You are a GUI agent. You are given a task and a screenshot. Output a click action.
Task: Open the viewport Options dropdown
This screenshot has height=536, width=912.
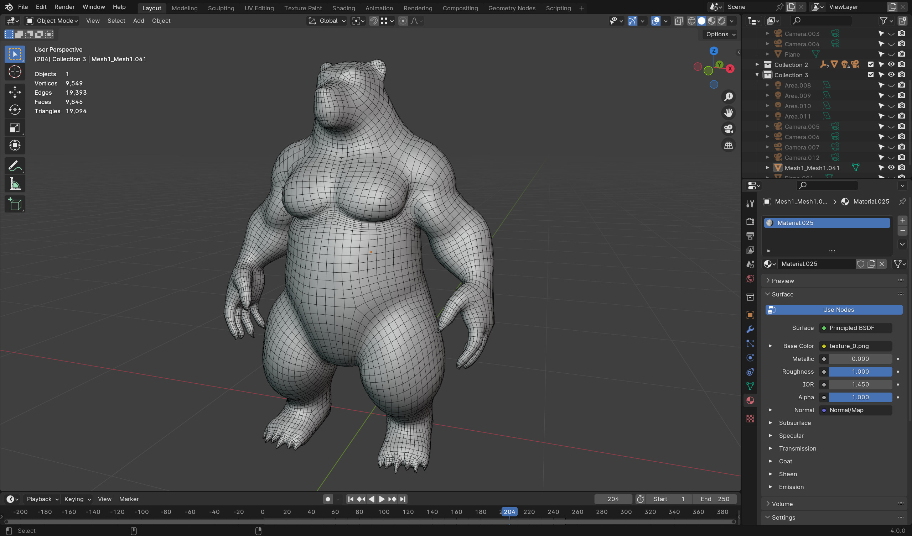coord(720,34)
